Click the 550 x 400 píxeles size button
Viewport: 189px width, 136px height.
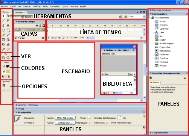(65, 118)
